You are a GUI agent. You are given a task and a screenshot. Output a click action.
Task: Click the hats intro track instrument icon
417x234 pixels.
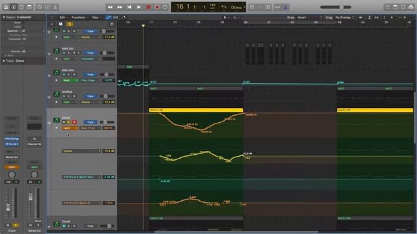(57, 72)
